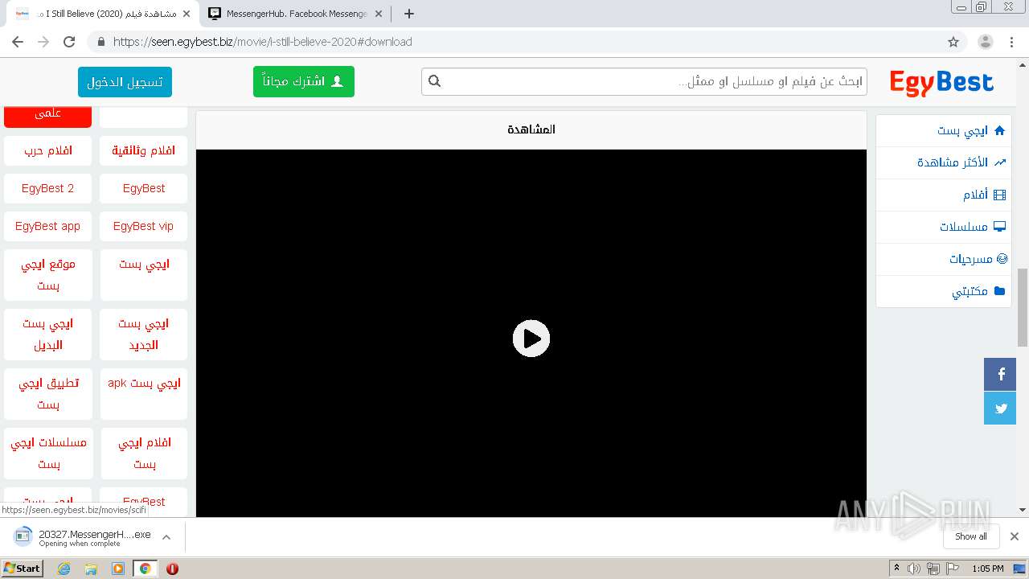The width and height of the screenshot is (1029, 579).
Task: Open the مكتبتي sidebar item
Action: pyautogui.click(x=944, y=291)
